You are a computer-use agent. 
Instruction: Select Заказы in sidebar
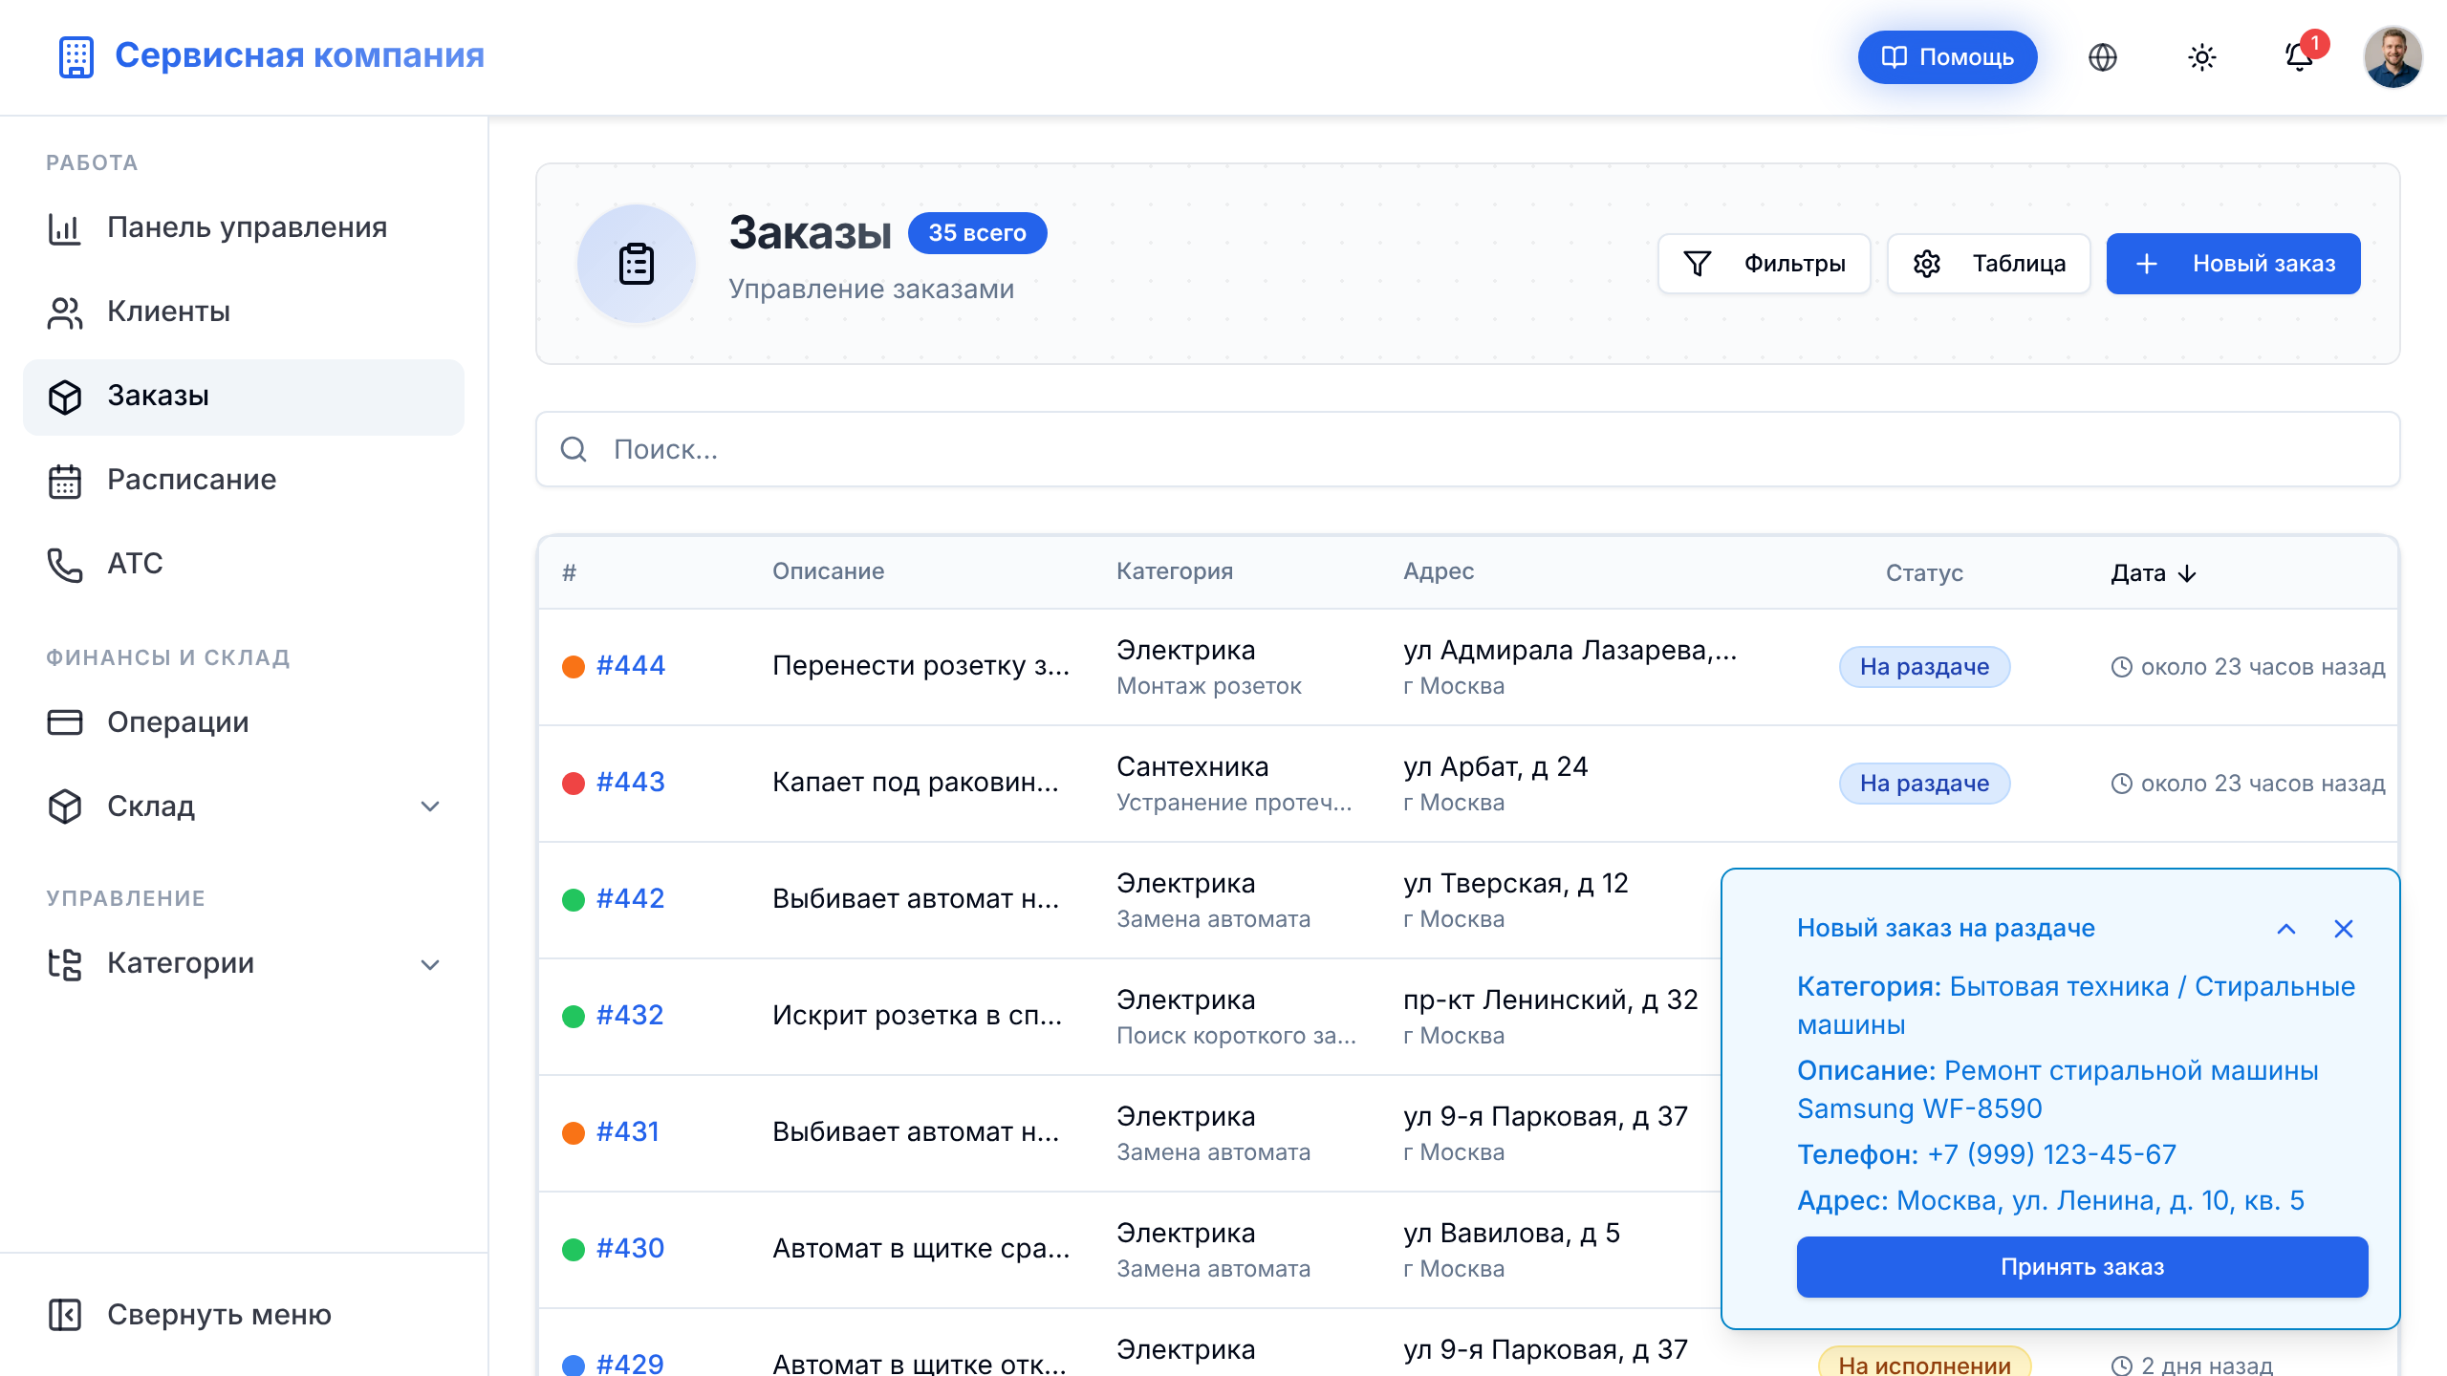click(x=244, y=396)
